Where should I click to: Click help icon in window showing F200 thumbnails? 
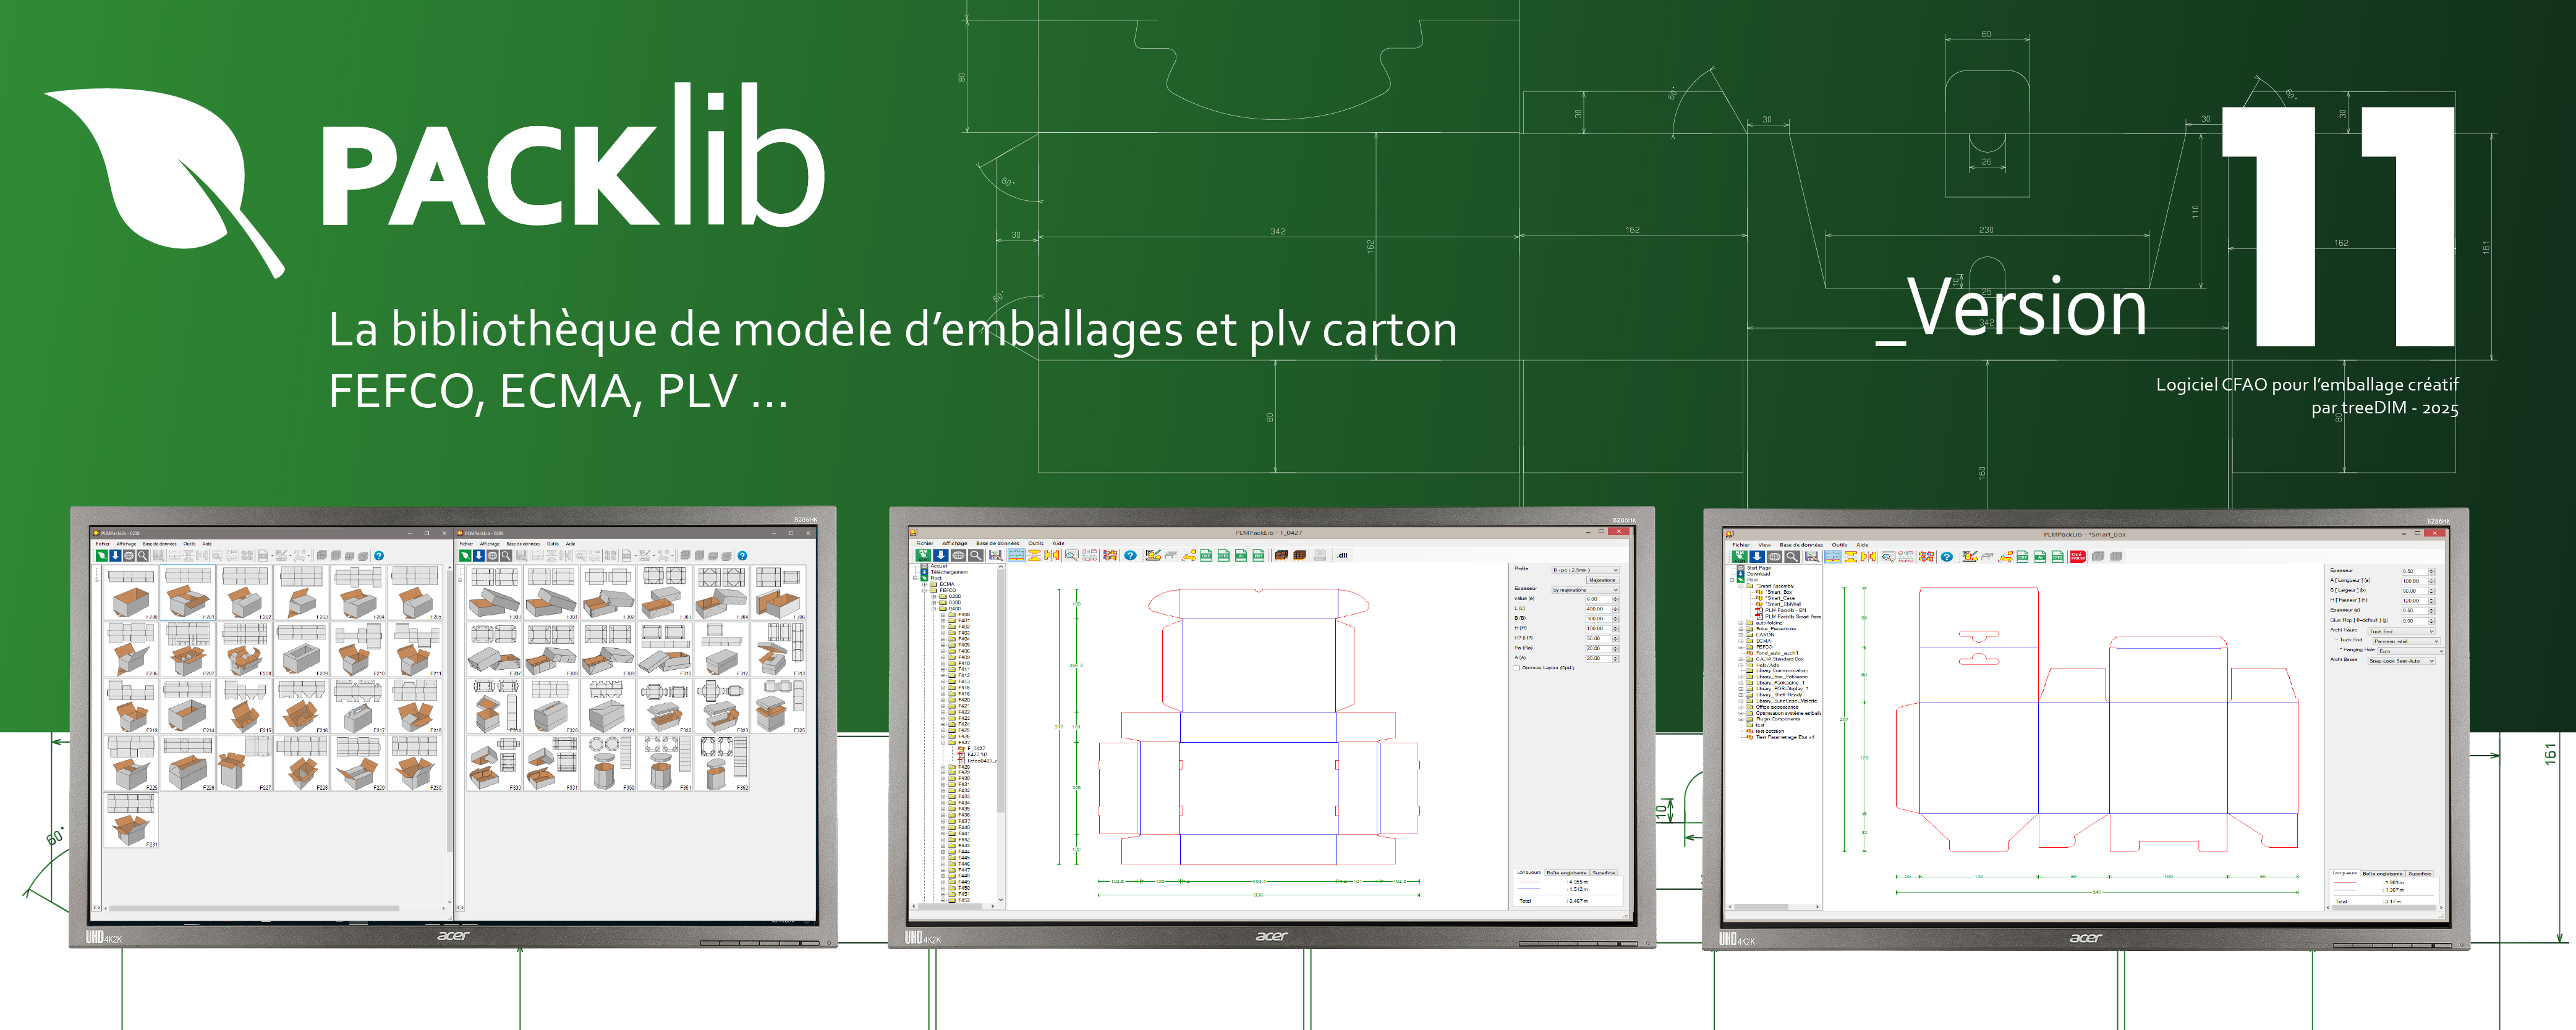pos(379,555)
